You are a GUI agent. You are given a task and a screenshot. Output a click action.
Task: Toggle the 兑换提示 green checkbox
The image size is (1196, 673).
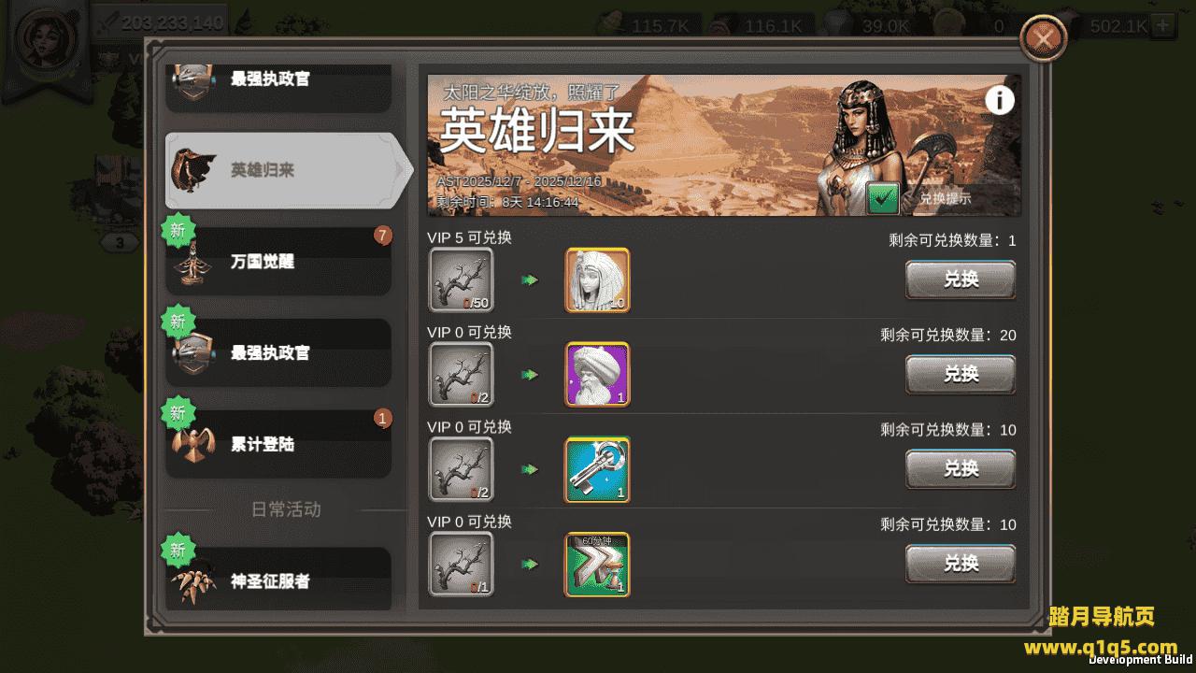(x=882, y=198)
